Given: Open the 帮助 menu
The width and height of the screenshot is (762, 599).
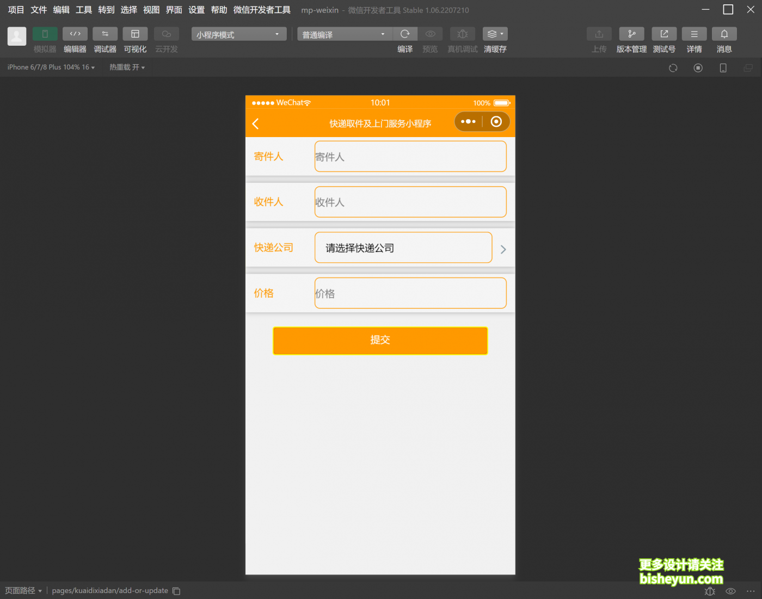Looking at the screenshot, I should 219,10.
